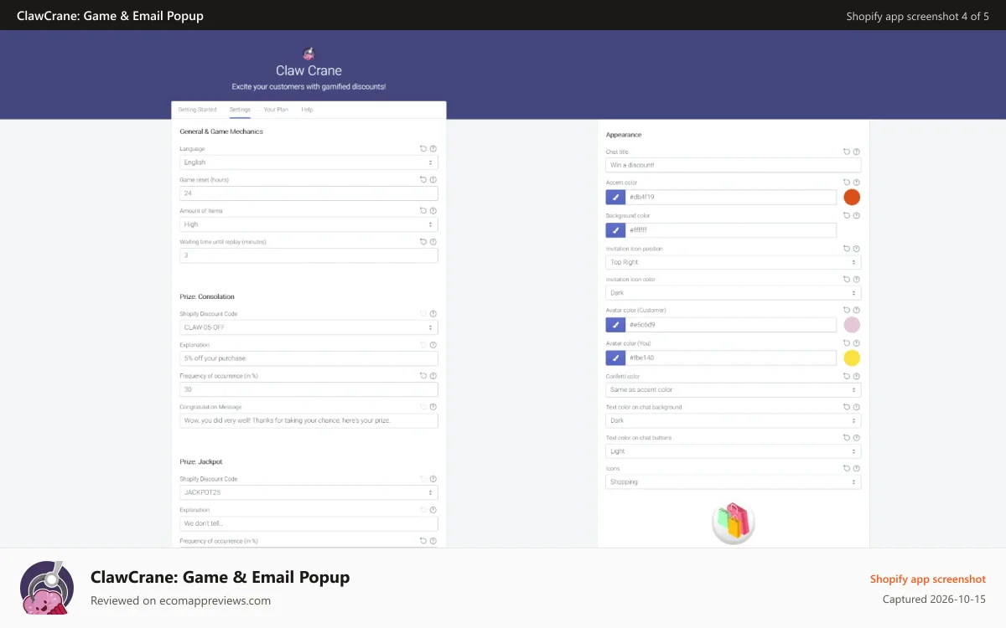This screenshot has width=1006, height=628.
Task: Open help for Chat title
Action: (857, 152)
